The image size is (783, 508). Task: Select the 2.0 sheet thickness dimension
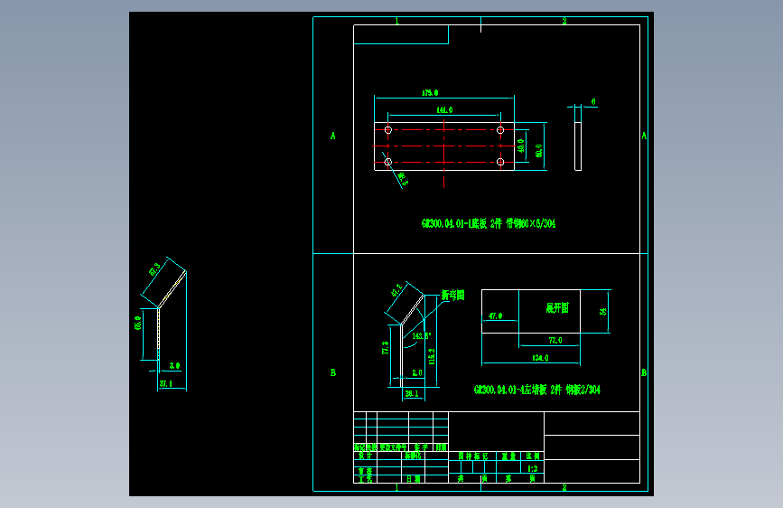pyautogui.click(x=417, y=373)
